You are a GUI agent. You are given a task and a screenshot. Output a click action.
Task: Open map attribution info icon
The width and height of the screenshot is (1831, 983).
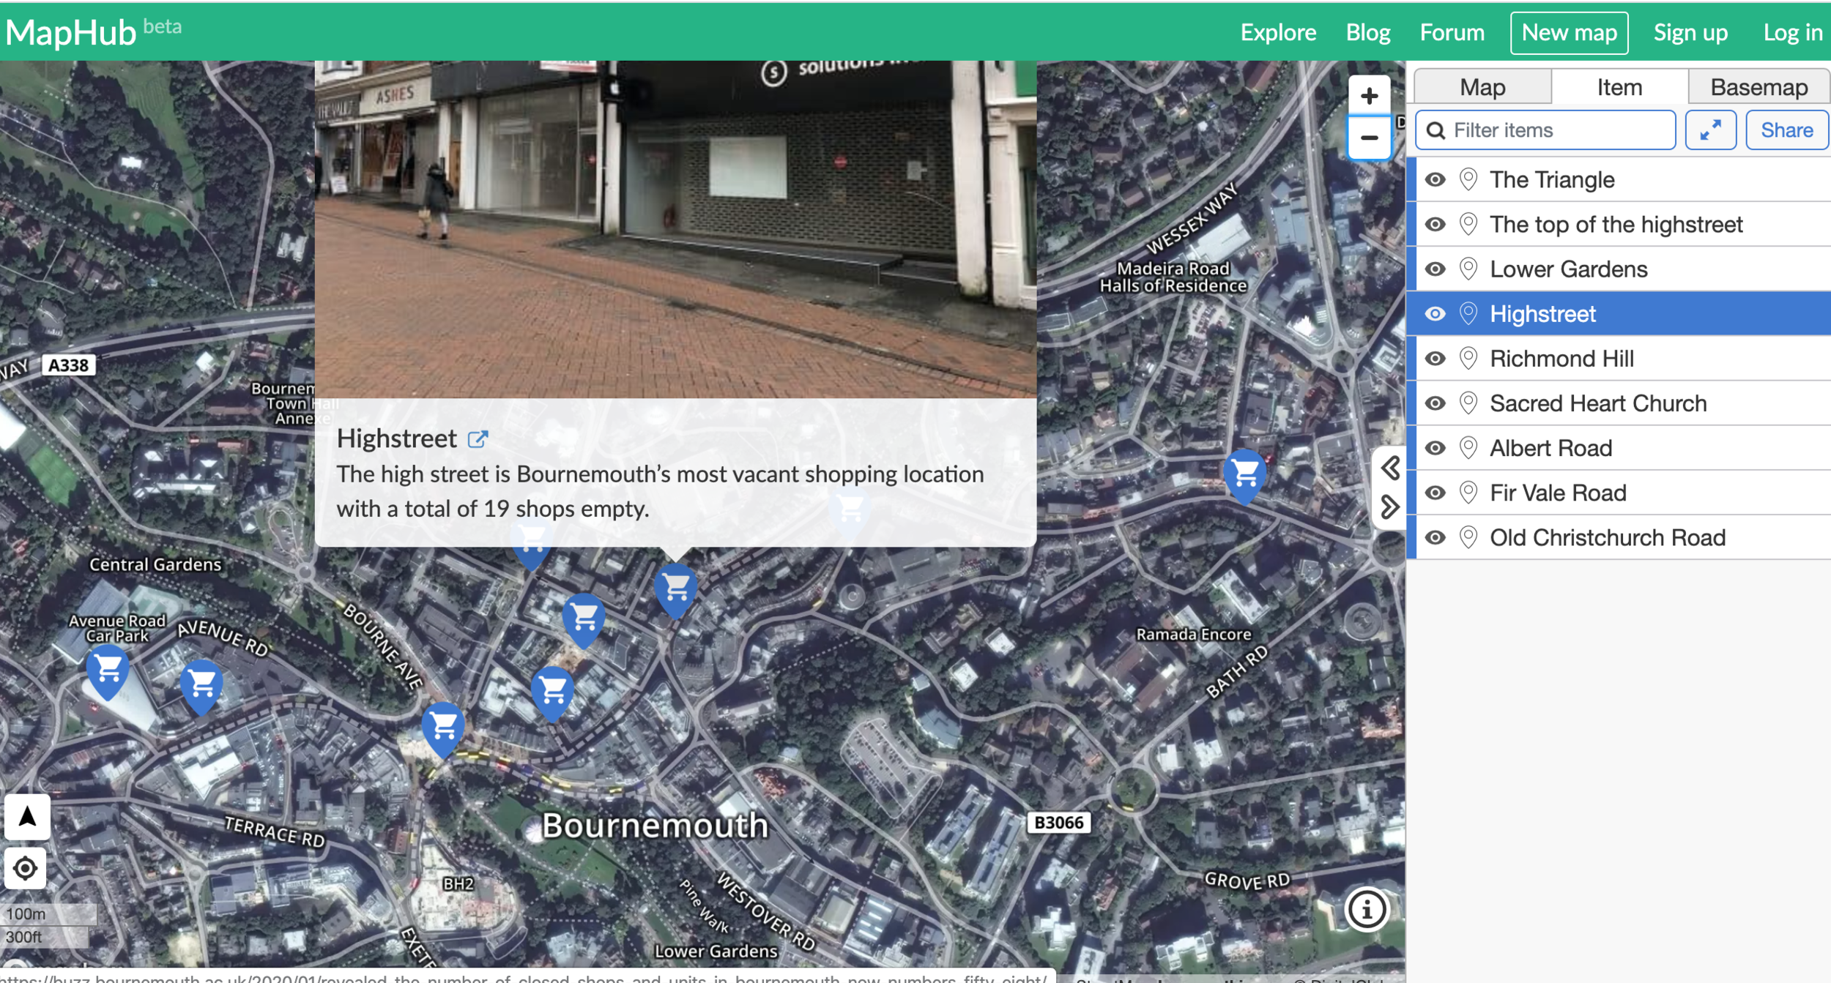[x=1366, y=910]
